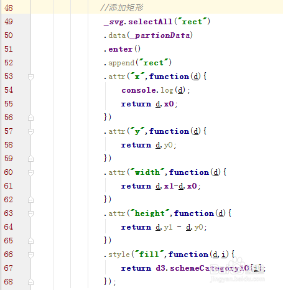Click closing brace on line 62
The height and width of the screenshot is (290, 283).
coord(106,199)
